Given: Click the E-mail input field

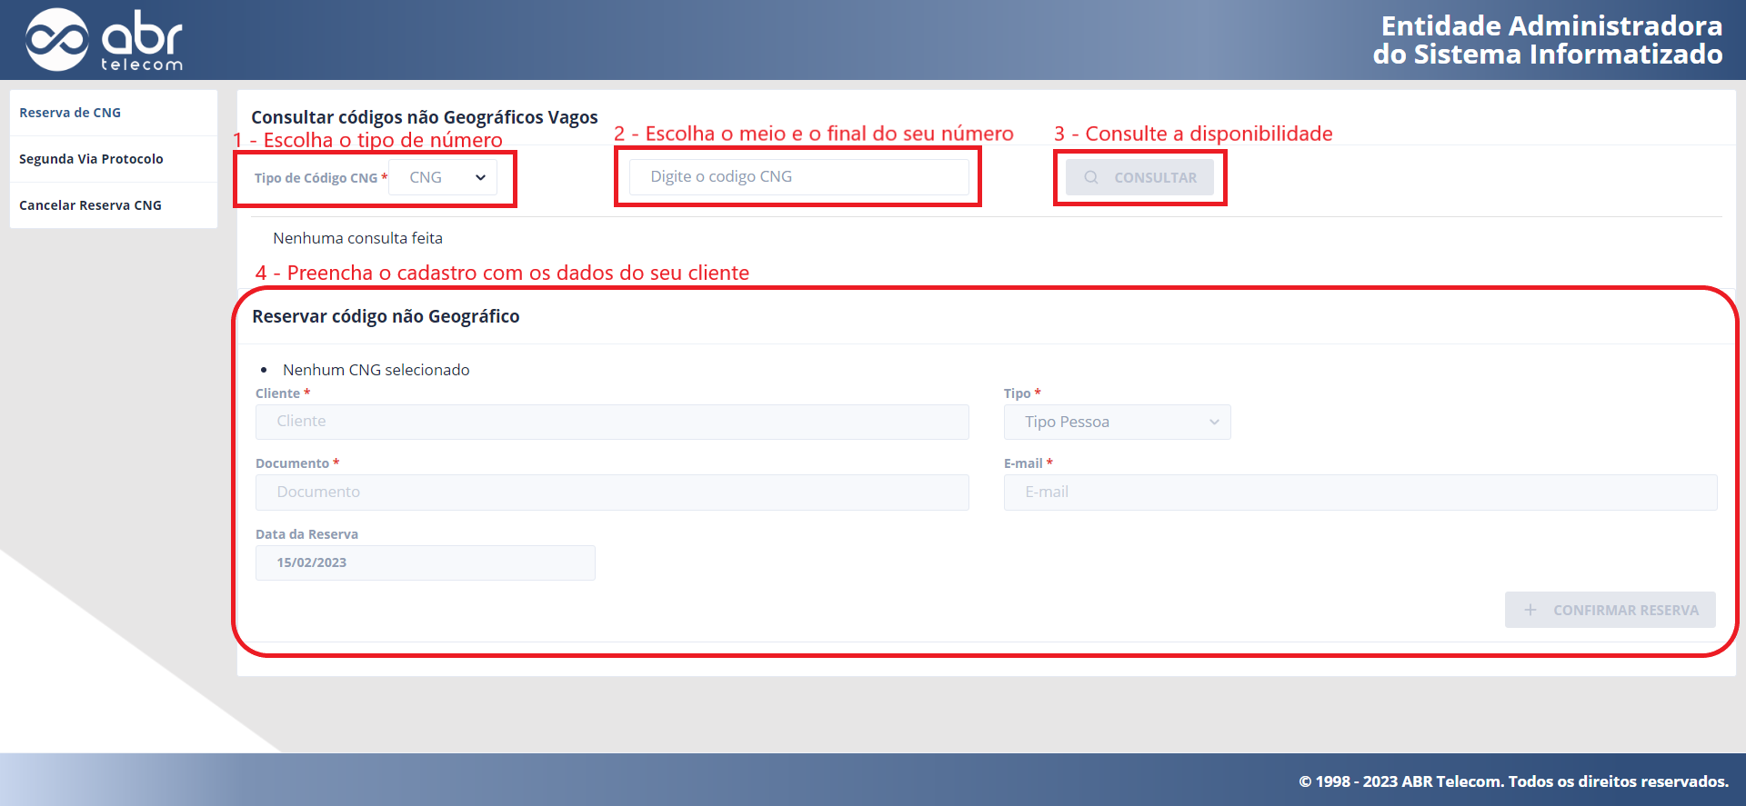Looking at the screenshot, I should [1360, 493].
